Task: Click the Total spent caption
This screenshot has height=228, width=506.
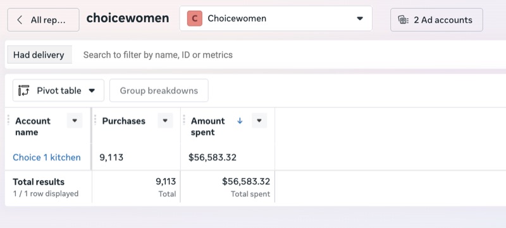Action: point(250,194)
